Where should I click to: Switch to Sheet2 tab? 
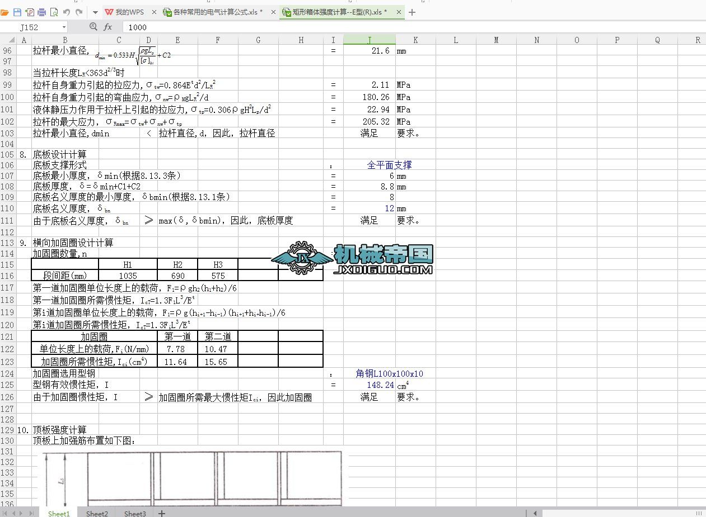(97, 513)
